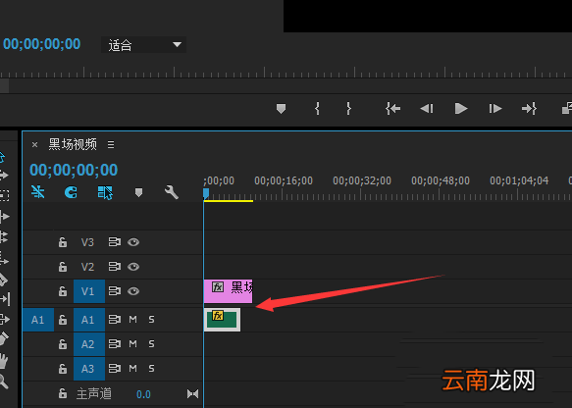The height and width of the screenshot is (408, 572).
Task: Toggle sync lock on A2
Action: [x=115, y=344]
